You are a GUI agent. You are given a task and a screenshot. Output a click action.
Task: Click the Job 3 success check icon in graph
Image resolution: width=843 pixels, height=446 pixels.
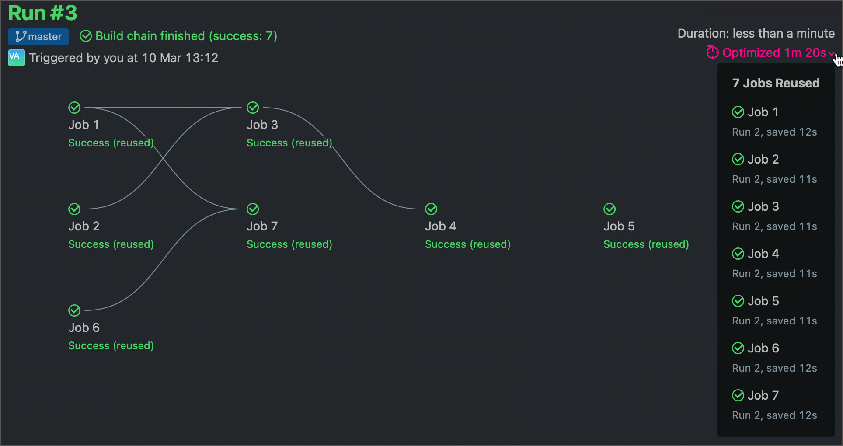tap(253, 108)
